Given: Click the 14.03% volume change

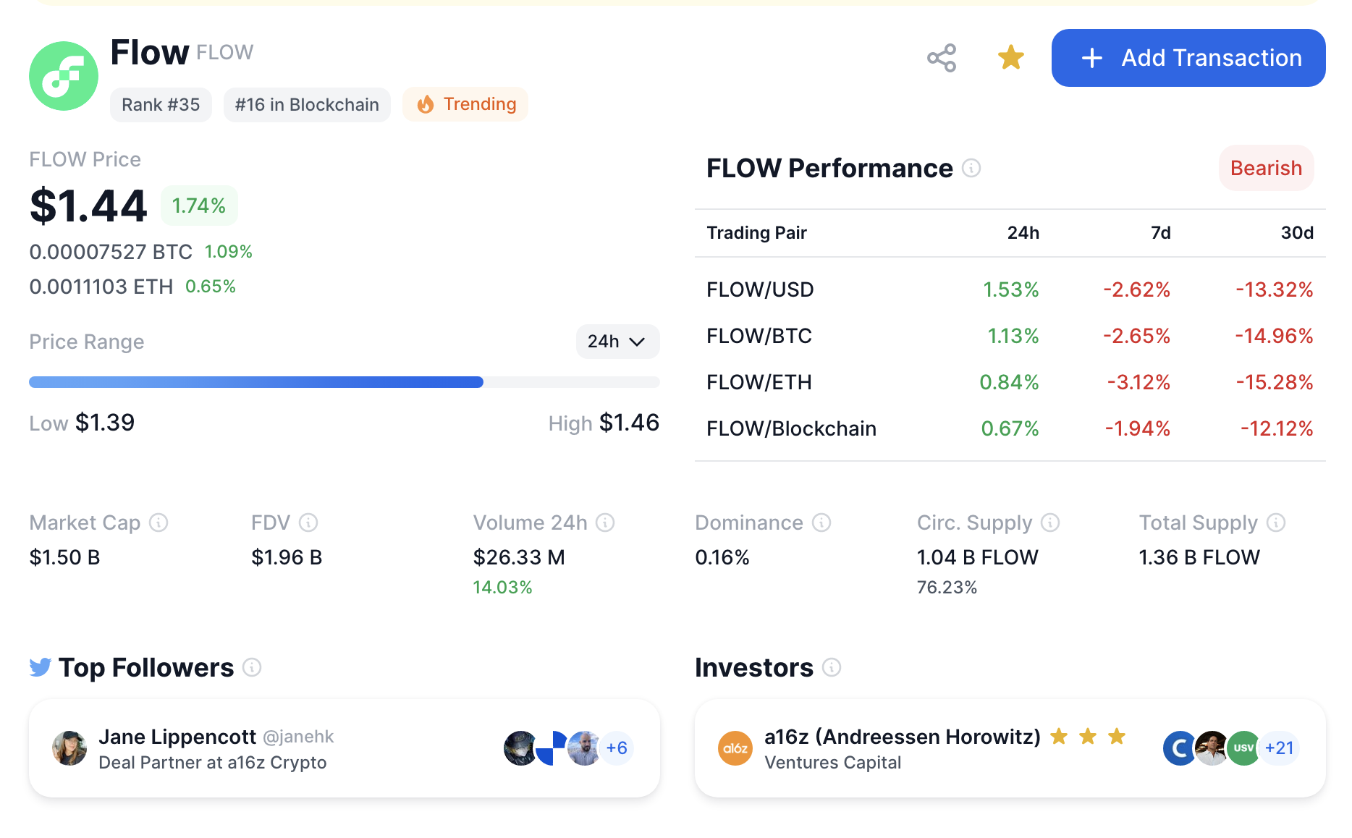Looking at the screenshot, I should click(502, 588).
